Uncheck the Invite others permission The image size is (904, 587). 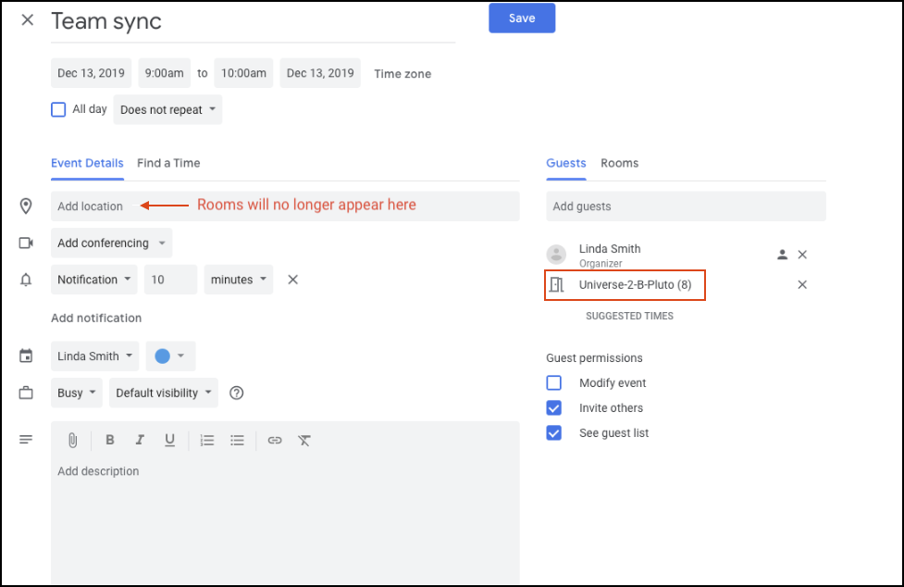tap(553, 408)
